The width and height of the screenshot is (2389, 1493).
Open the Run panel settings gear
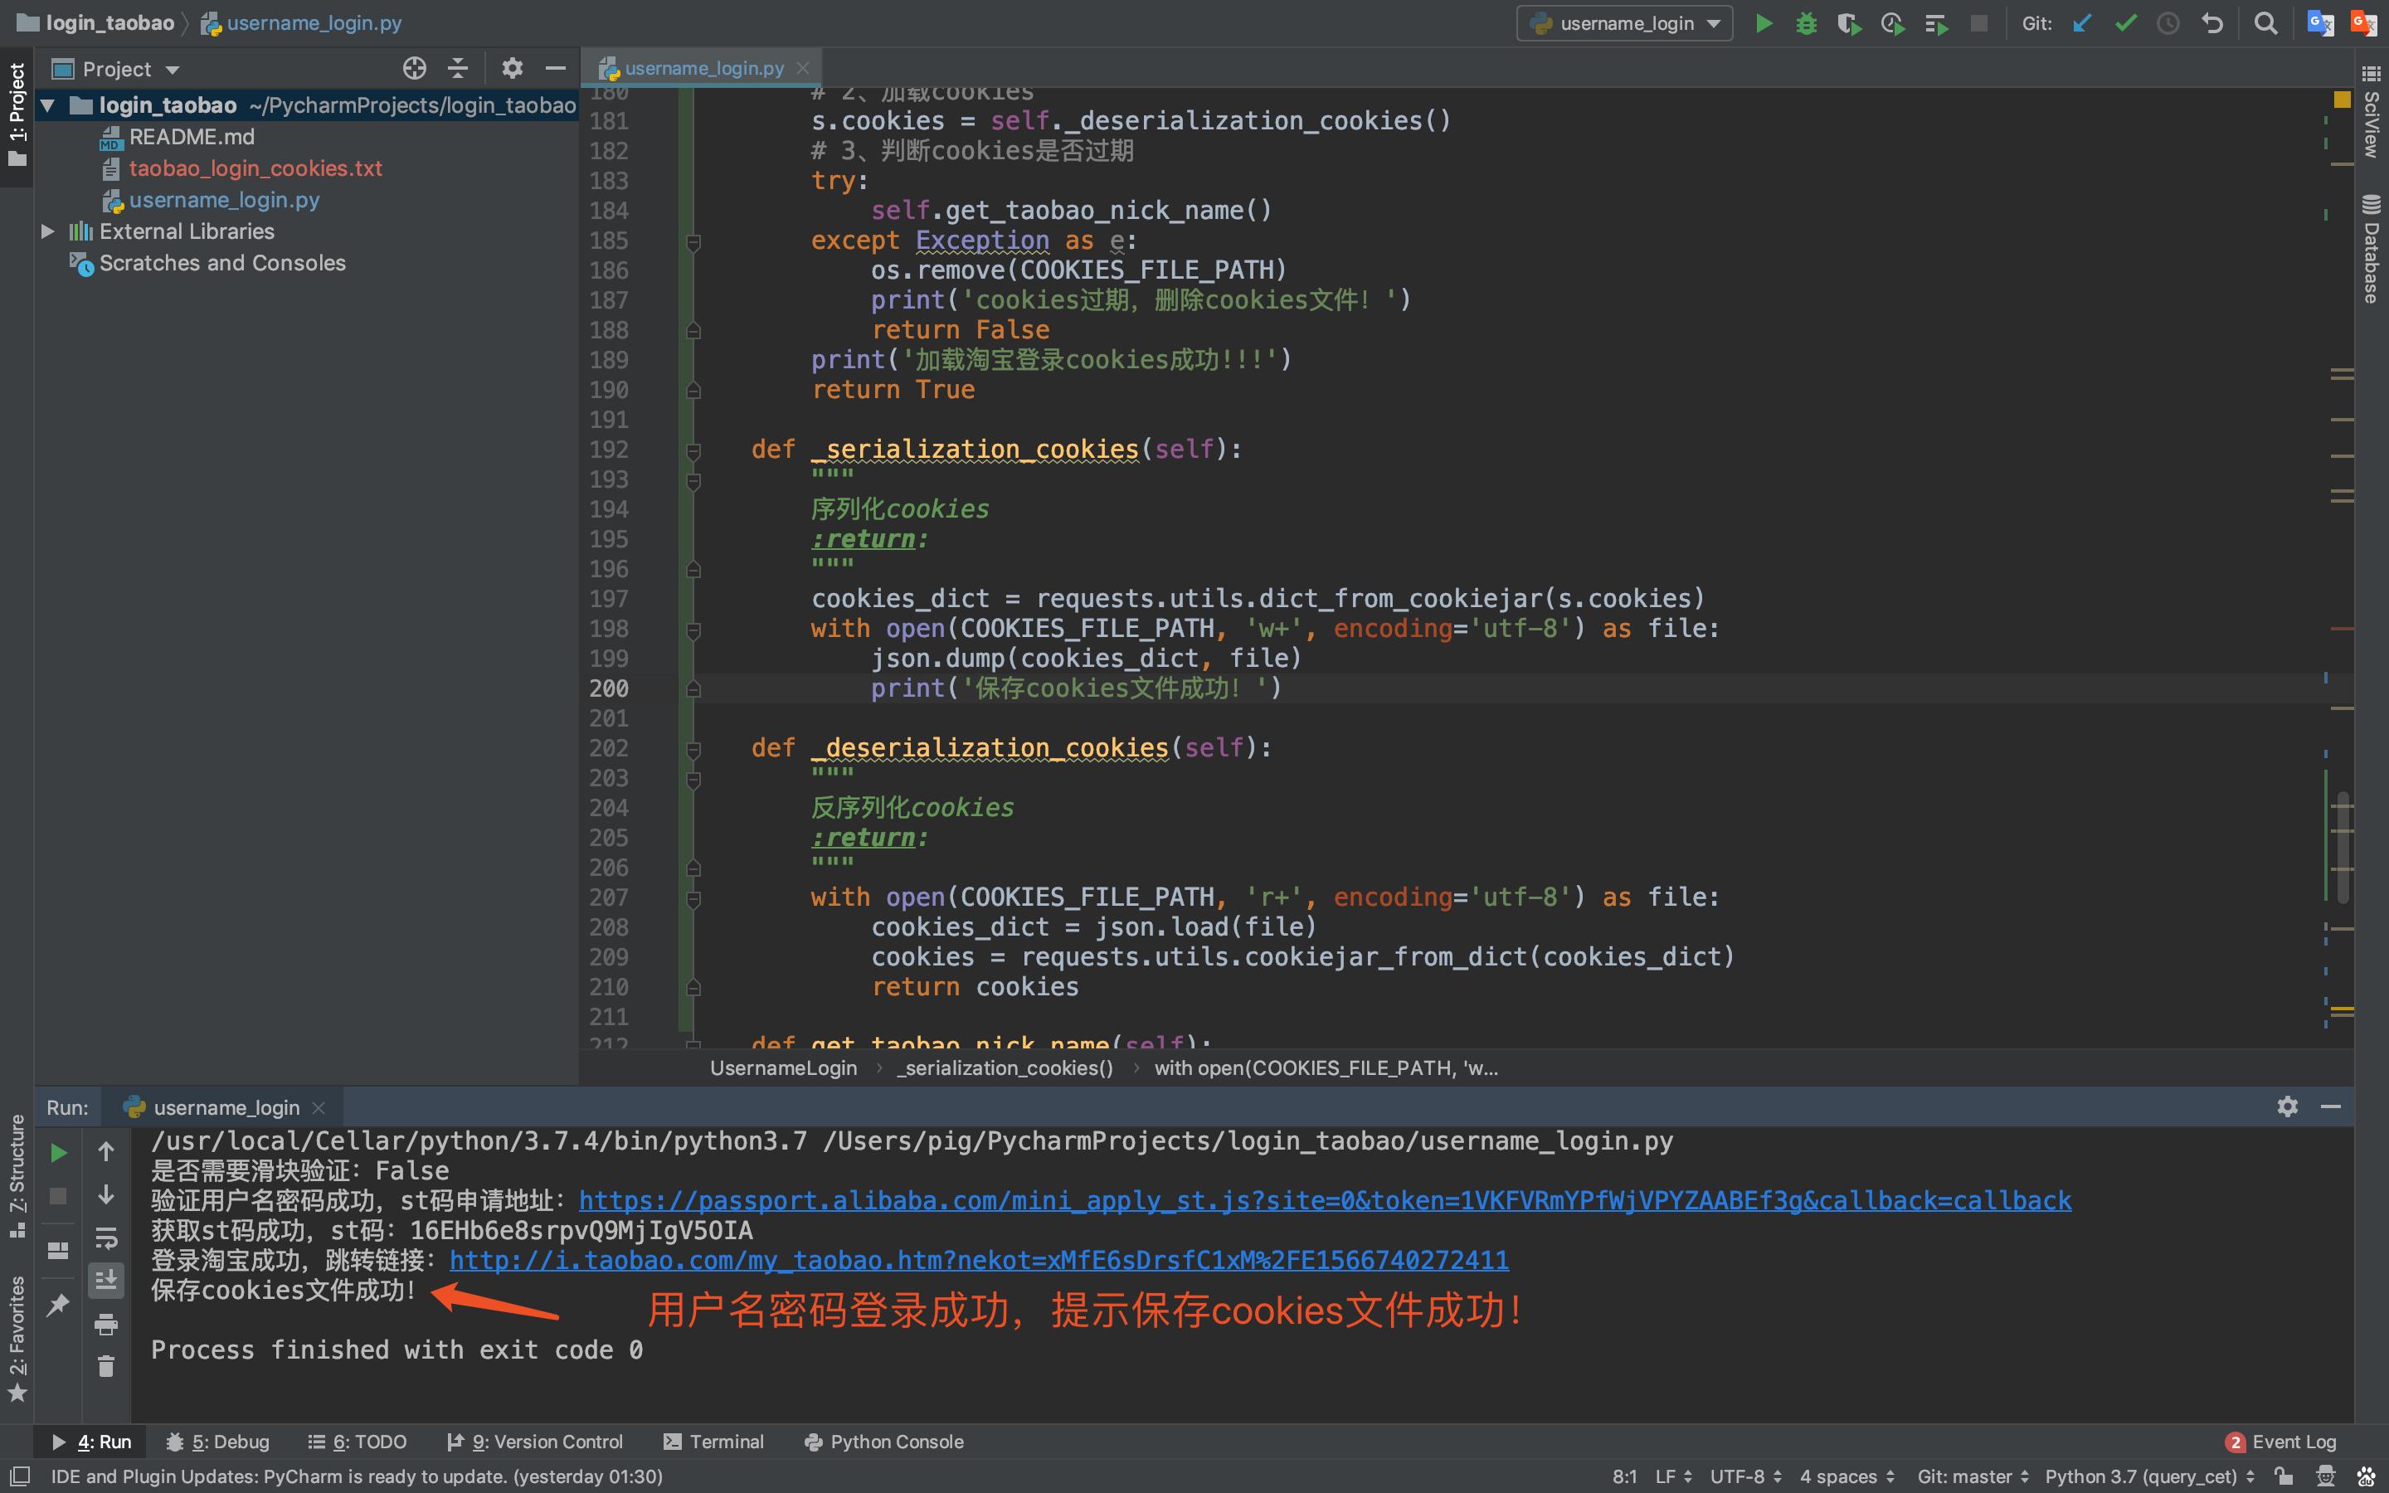pyautogui.click(x=2289, y=1107)
